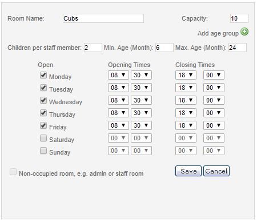Viewport: 257px width, 221px height.
Task: Open Monday opening hour dropdown
Action: coord(118,75)
